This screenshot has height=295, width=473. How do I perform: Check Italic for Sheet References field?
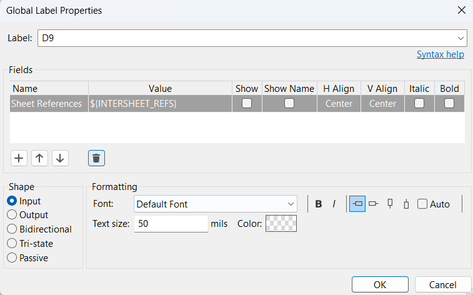[419, 104]
